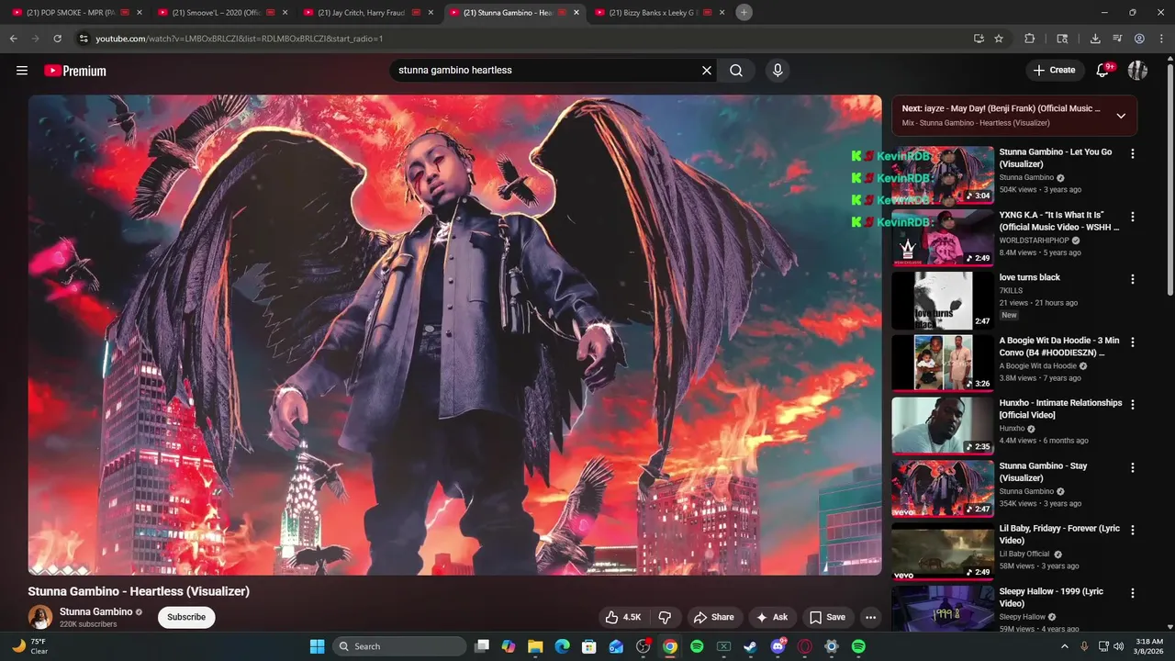This screenshot has height=661, width=1175.
Task: Play Hunxho Intimate Relationships thumbnail
Action: pos(943,426)
